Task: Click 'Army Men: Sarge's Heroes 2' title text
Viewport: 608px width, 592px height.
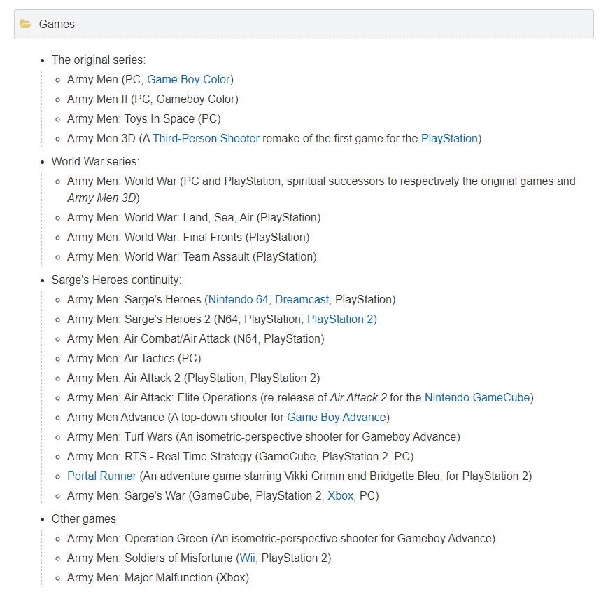Action: coord(139,319)
